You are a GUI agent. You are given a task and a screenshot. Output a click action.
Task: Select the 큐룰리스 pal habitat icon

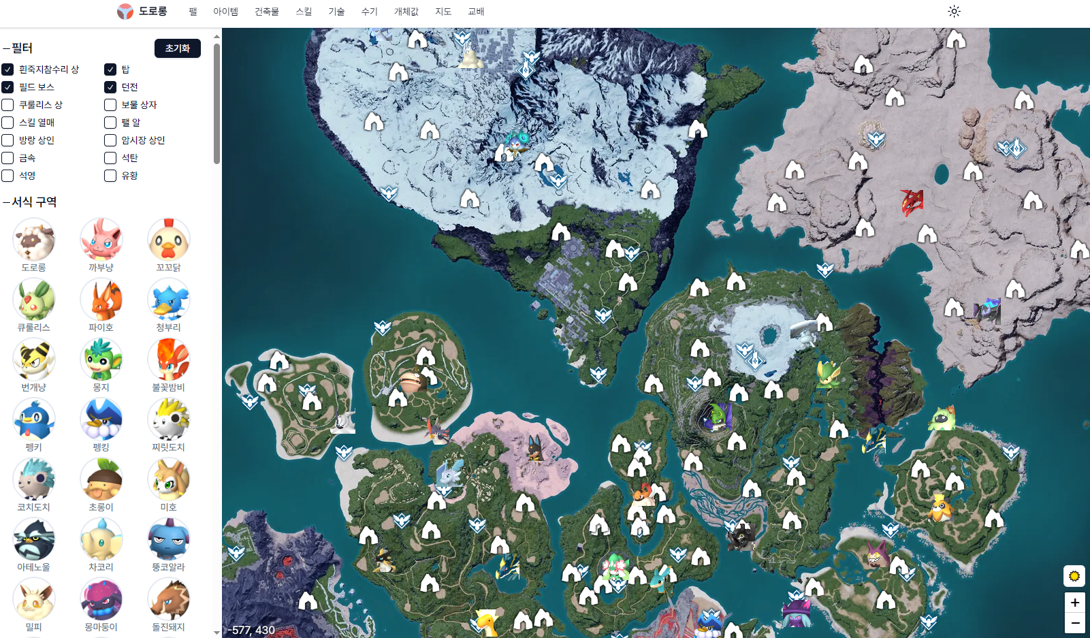click(33, 300)
